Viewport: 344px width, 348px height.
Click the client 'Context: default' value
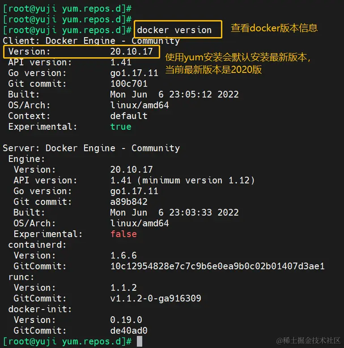tap(129, 116)
